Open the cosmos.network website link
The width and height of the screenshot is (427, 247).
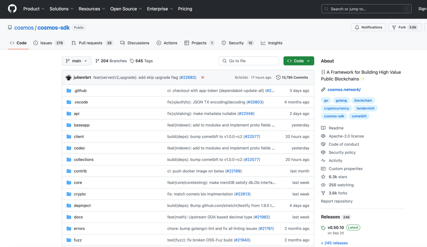point(344,90)
